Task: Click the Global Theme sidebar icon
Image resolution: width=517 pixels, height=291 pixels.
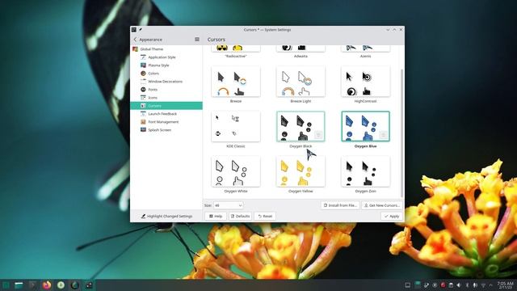Action: coord(135,48)
